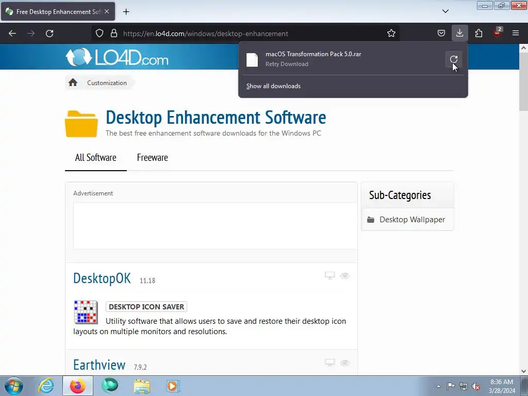Open the uBlock Origin extension icon
The height and width of the screenshot is (396, 528).
498,32
